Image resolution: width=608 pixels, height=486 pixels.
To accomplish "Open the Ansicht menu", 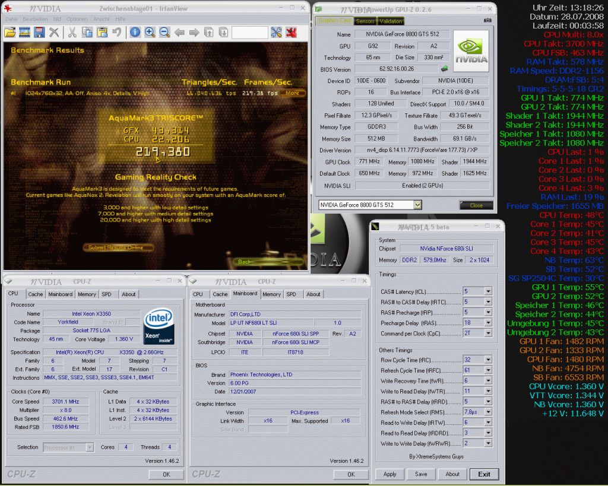I will (101, 18).
